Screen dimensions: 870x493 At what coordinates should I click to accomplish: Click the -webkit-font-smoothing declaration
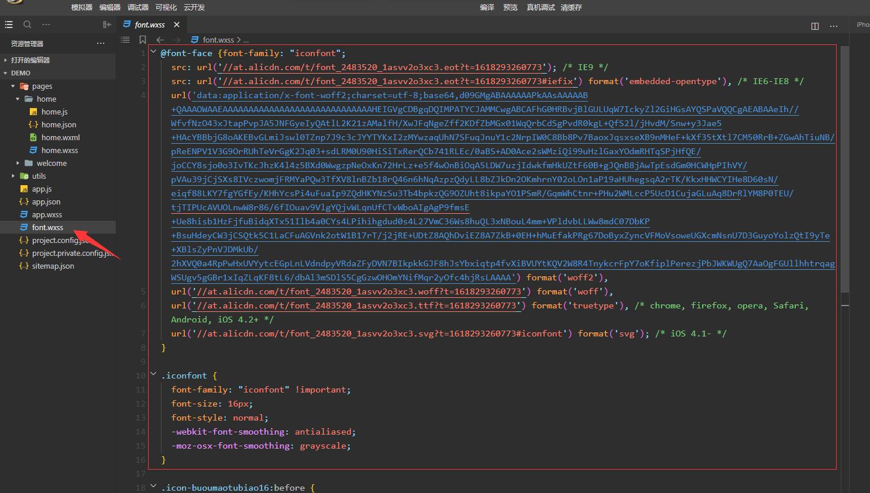click(x=263, y=432)
